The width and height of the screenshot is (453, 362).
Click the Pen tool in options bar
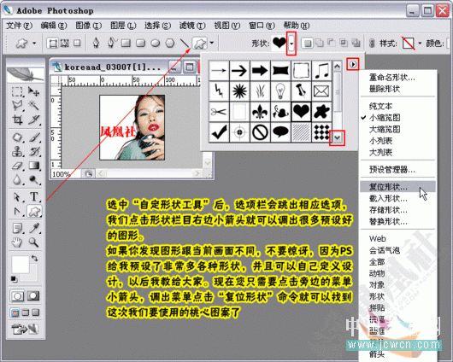tap(97, 44)
